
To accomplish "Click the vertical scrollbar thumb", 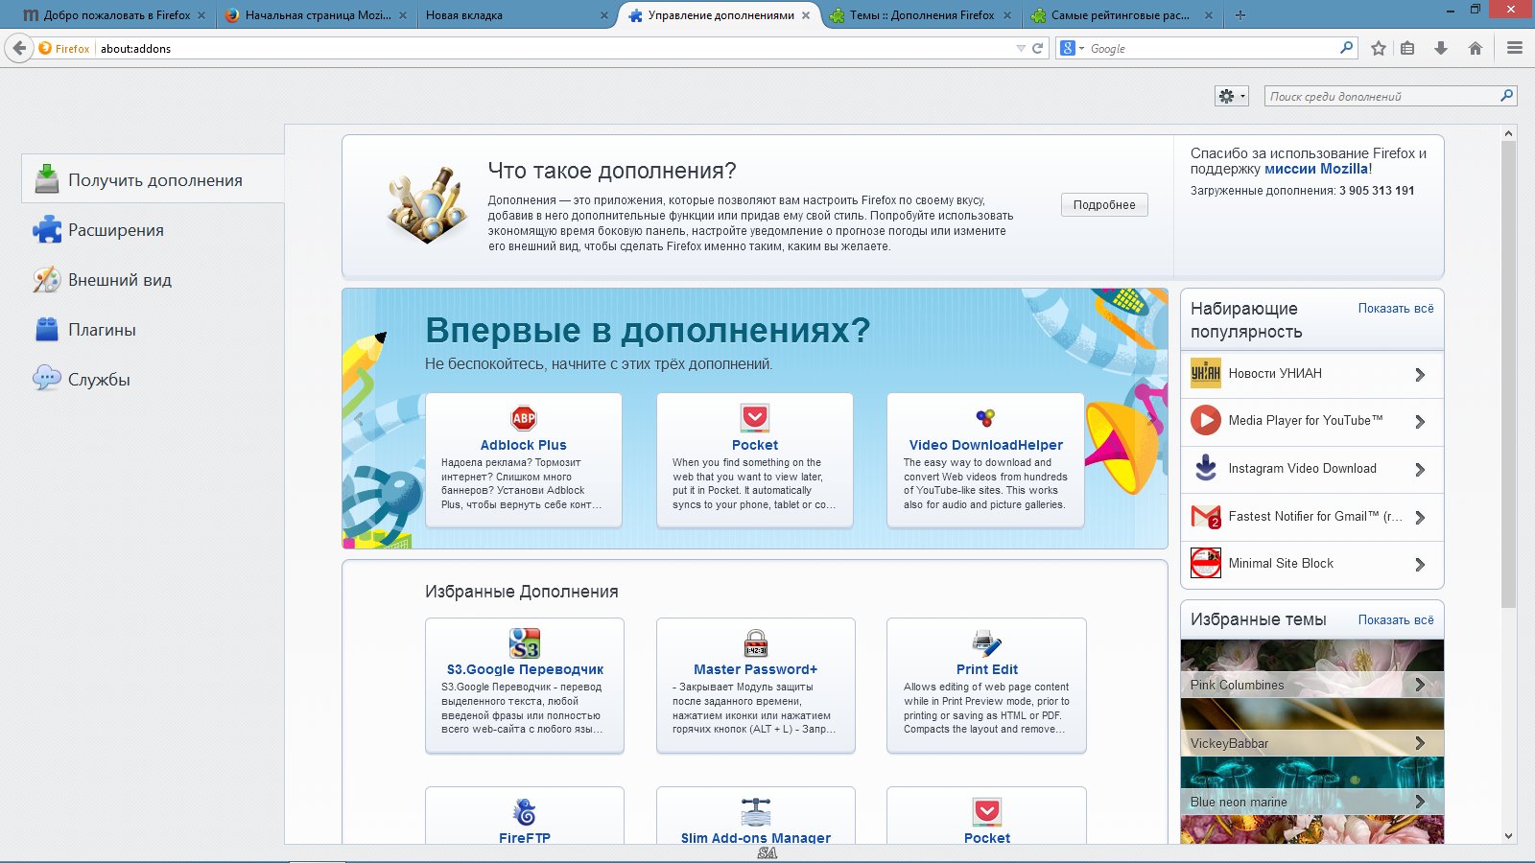I will pyautogui.click(x=1508, y=374).
